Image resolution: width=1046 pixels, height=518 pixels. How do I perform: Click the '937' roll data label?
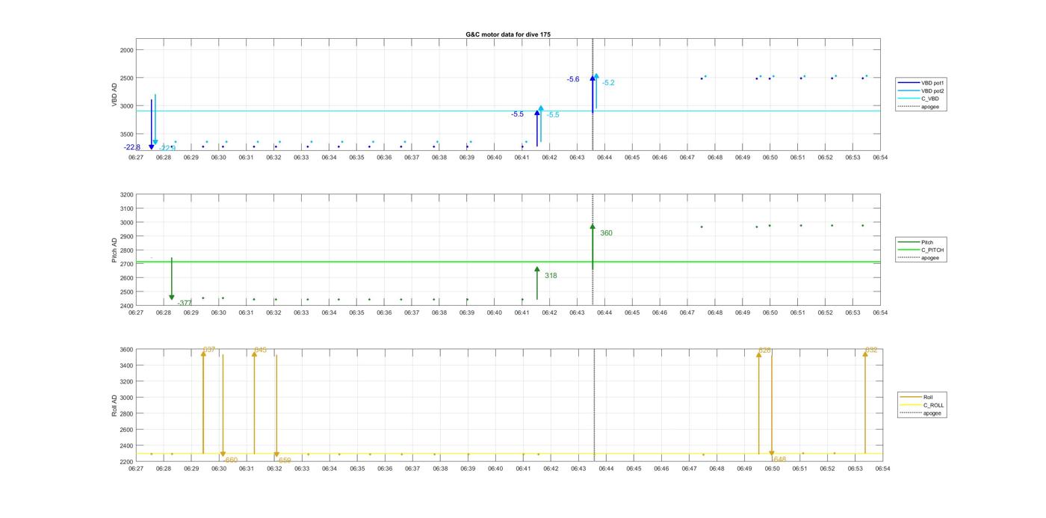[209, 350]
